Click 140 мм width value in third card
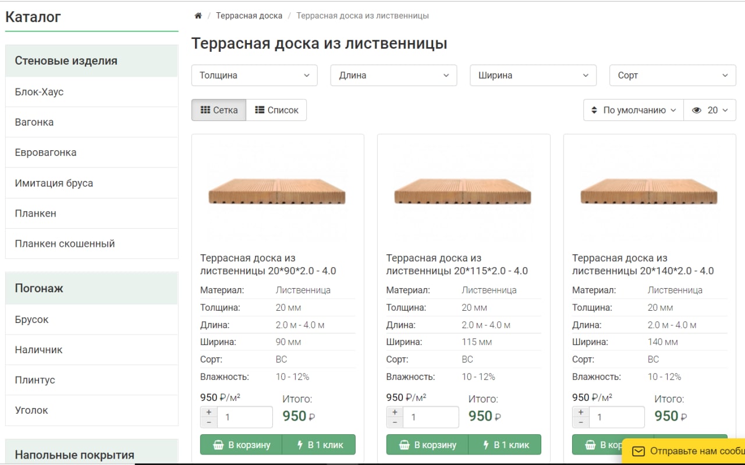This screenshot has width=745, height=465. [x=663, y=342]
